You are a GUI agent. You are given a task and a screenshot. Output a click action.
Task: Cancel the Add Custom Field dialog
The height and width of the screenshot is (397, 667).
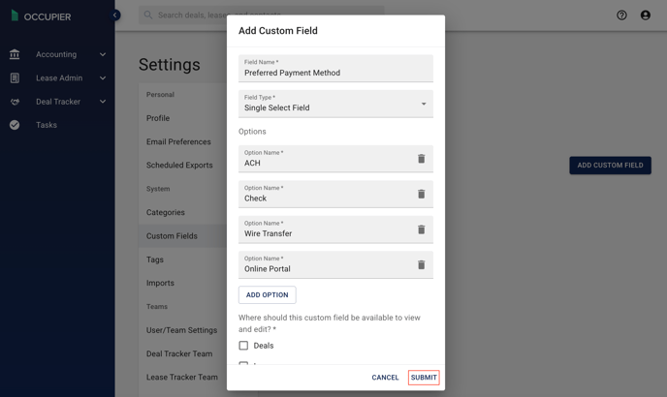385,378
